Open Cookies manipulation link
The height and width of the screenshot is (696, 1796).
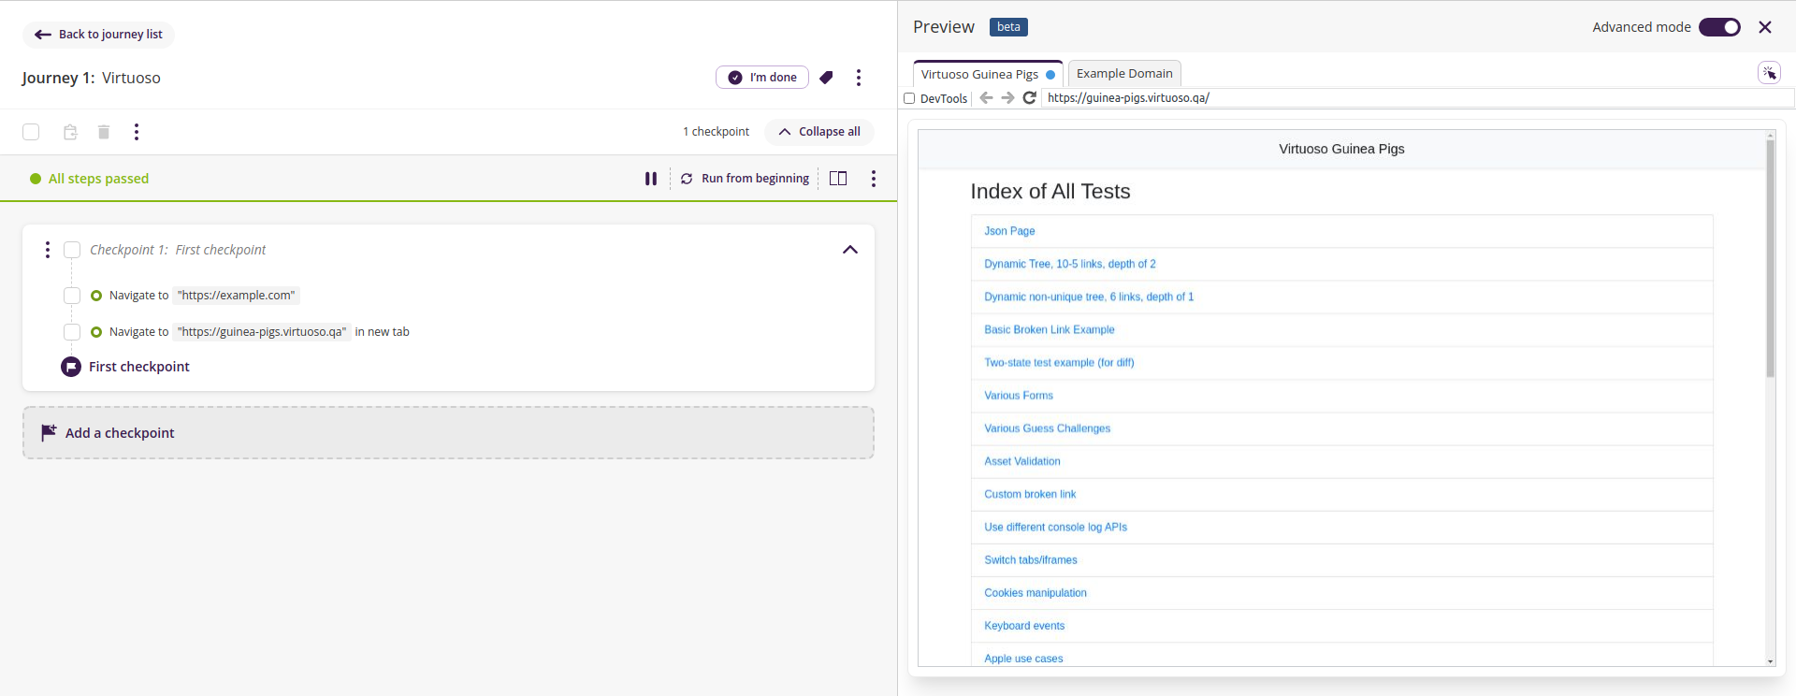coord(1036,592)
